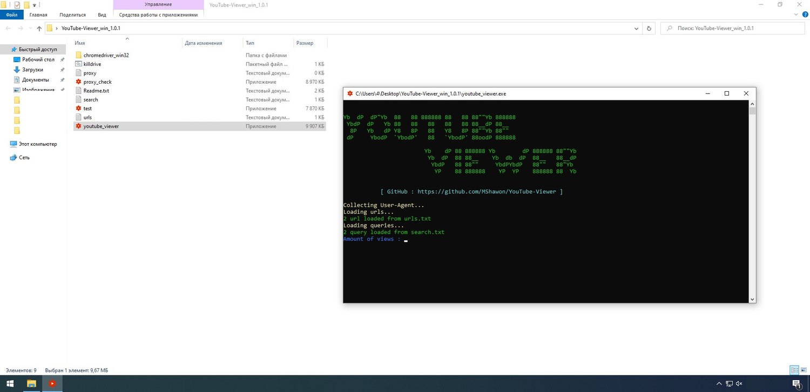This screenshot has height=392, width=810.
Task: Open Explorer help question mark icon
Action: point(805,15)
